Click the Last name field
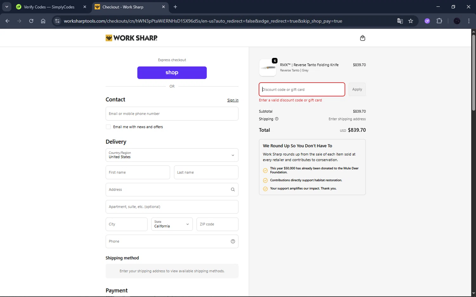This screenshot has height=297, width=476. click(206, 173)
